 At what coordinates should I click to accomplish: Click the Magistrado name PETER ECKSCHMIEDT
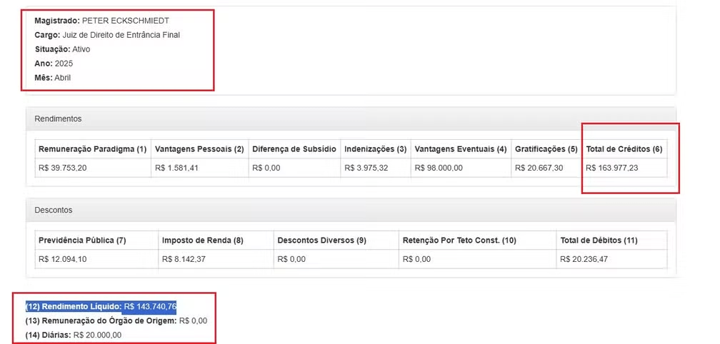pos(125,21)
